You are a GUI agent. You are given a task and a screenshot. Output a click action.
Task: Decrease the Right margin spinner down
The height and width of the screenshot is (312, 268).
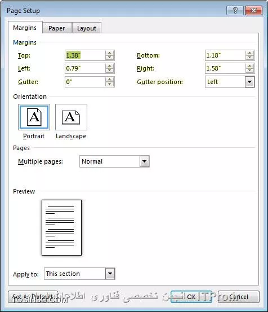[250, 71]
